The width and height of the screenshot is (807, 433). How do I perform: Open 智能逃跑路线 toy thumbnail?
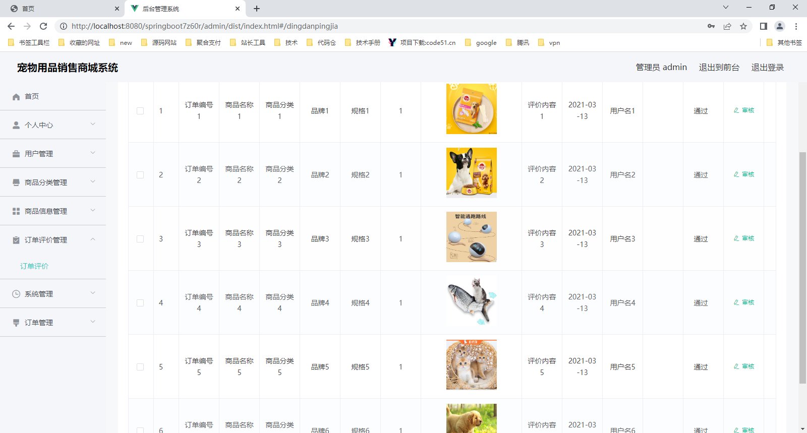tap(472, 237)
